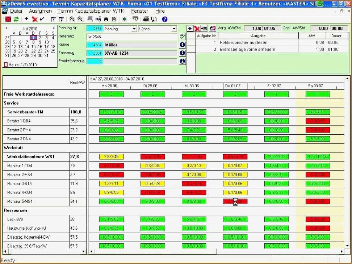Image resolution: width=352 pixels, height=264 pixels.
Task: Click the funnel filter icon in toolbar
Action: [135, 19]
